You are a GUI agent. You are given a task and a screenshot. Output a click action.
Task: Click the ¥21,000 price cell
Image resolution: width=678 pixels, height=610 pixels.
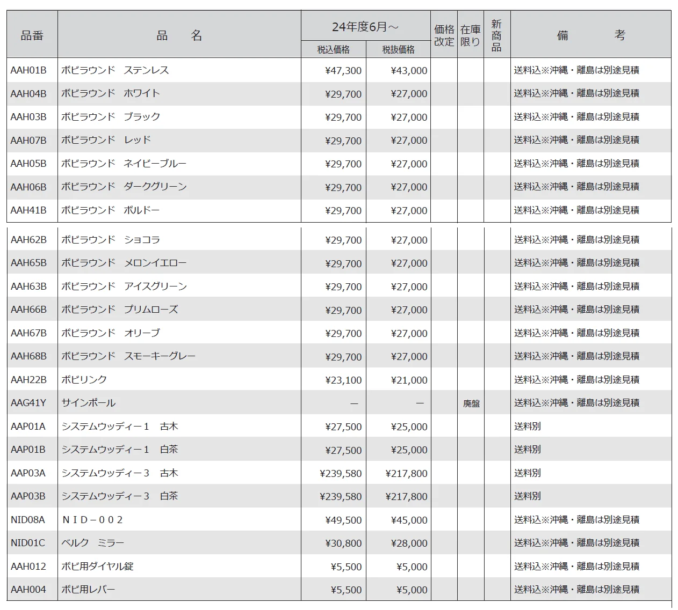click(x=409, y=380)
